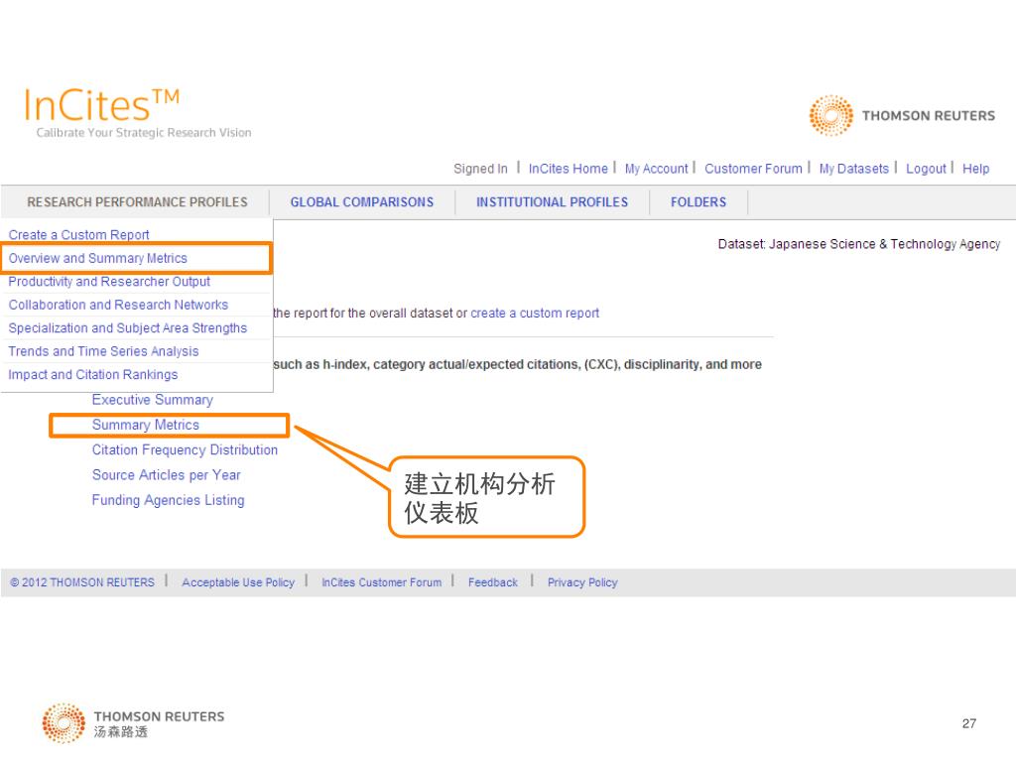The height and width of the screenshot is (762, 1016).
Task: Open the Privacy Policy link
Action: pos(581,582)
